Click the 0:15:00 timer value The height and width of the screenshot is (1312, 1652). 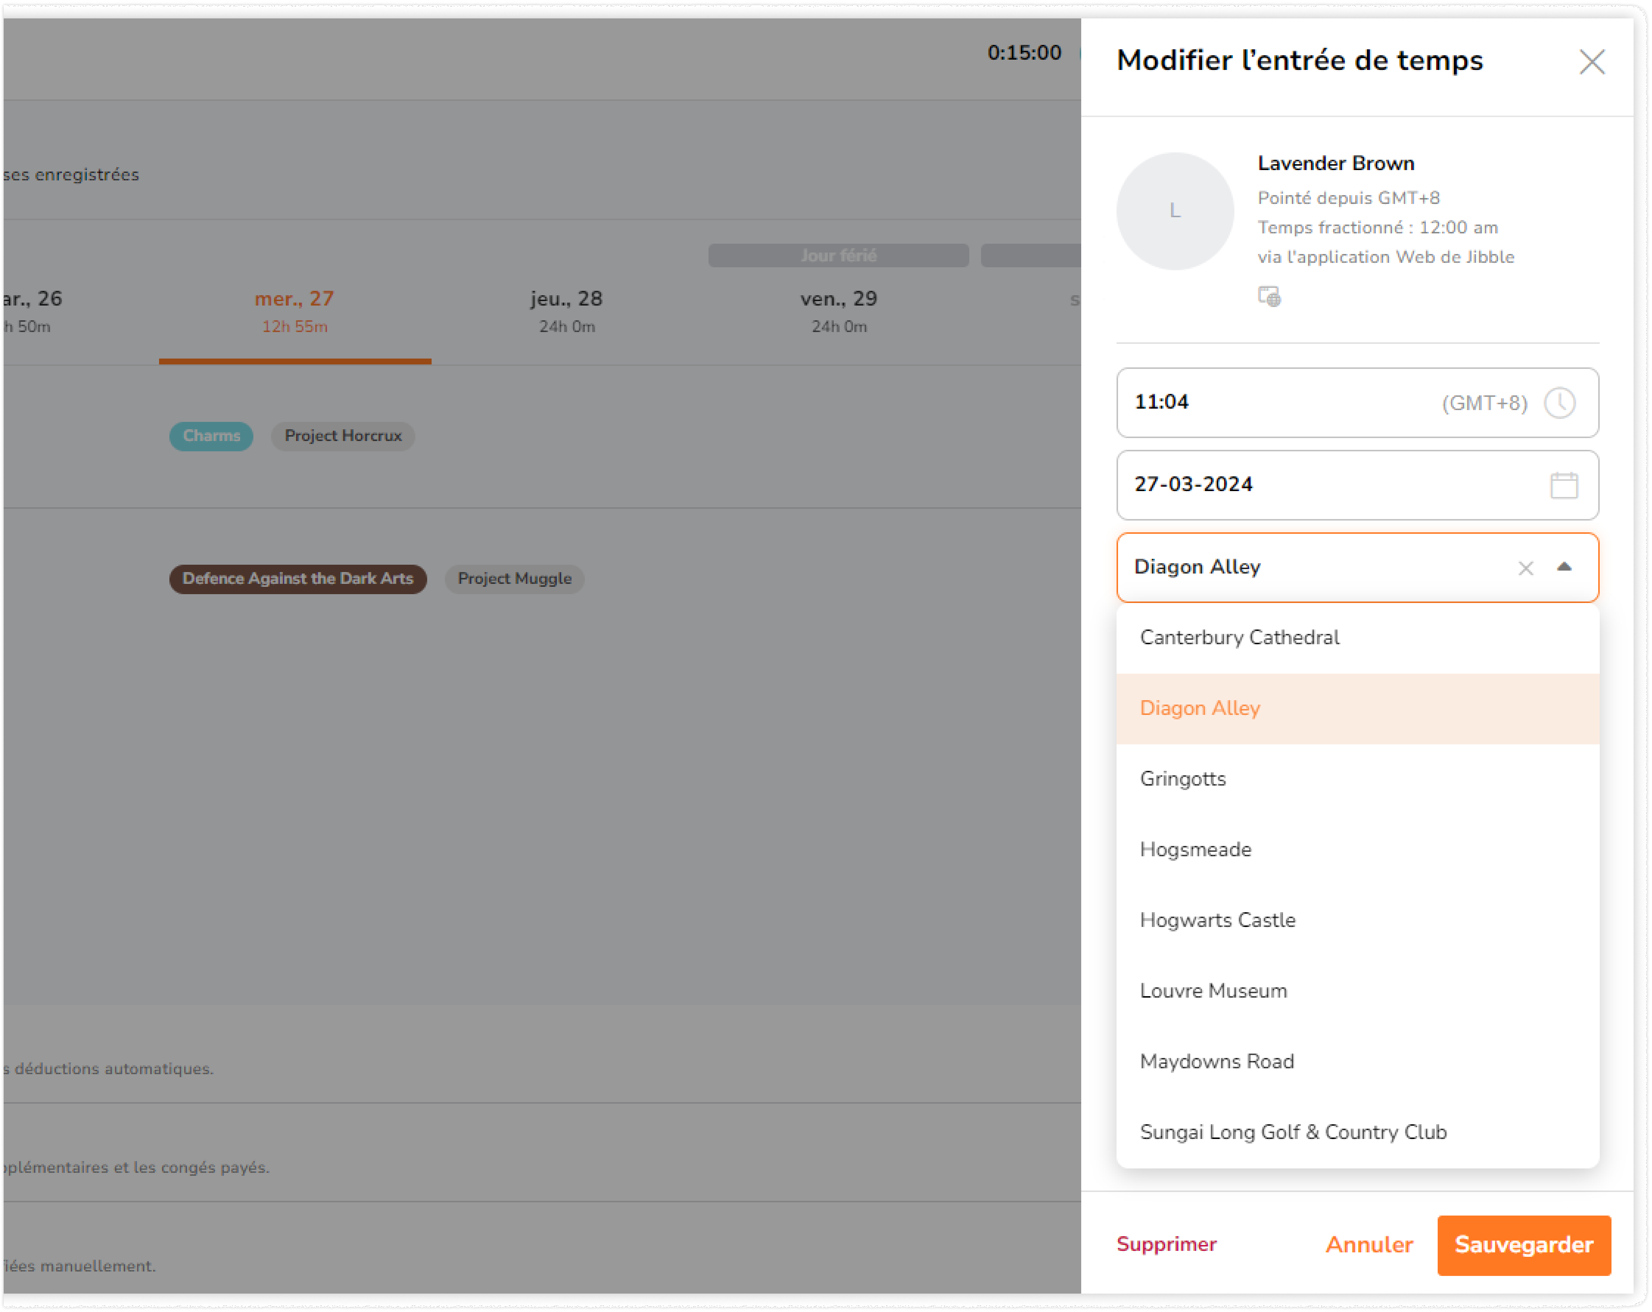click(1024, 53)
